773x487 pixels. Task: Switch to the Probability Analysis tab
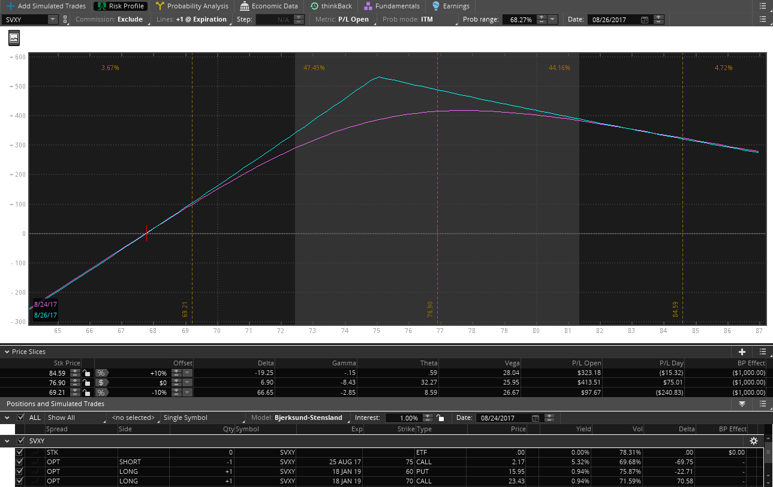(x=192, y=6)
